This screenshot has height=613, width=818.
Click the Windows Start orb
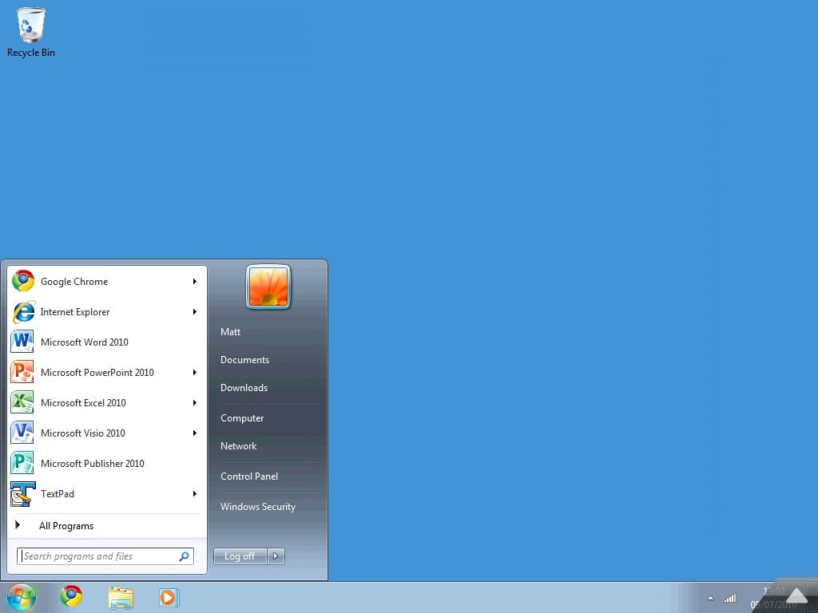tap(22, 597)
